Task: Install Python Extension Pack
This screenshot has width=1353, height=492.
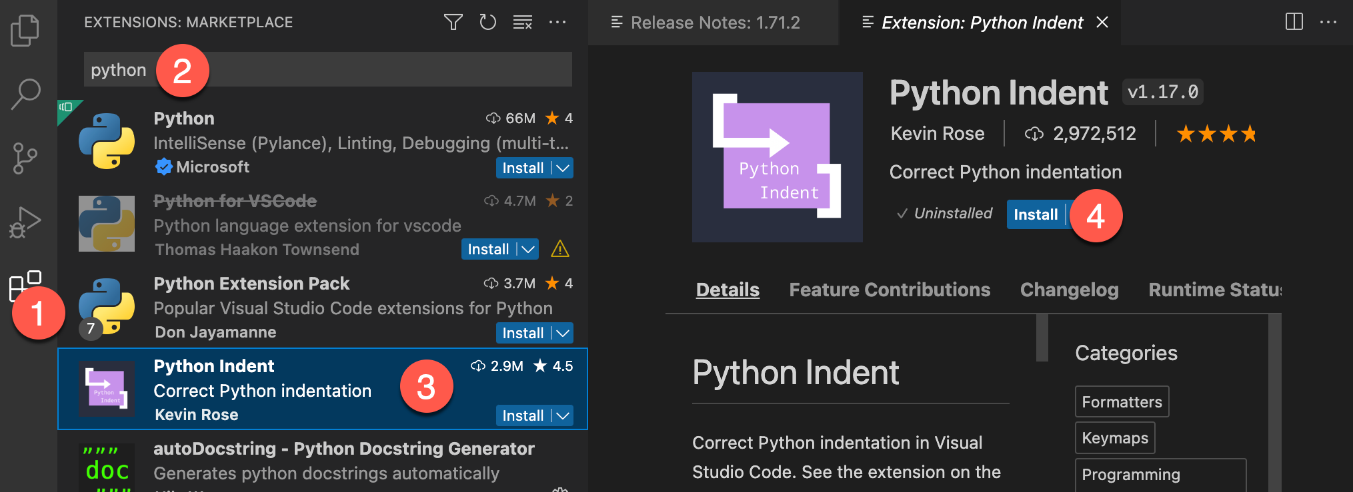Action: pos(523,333)
